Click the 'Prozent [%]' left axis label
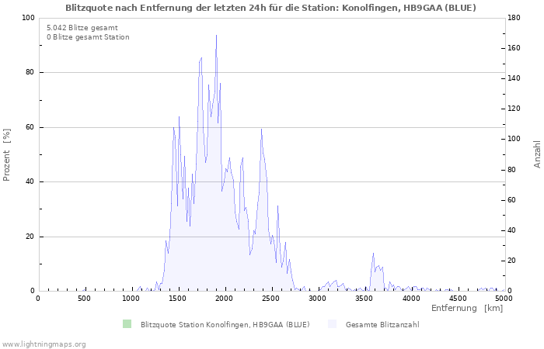The width and height of the screenshot is (544, 349). tap(8, 154)
